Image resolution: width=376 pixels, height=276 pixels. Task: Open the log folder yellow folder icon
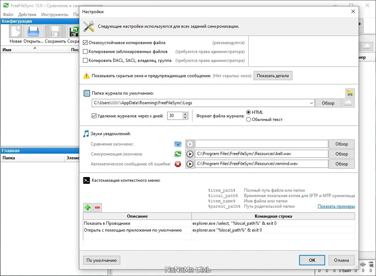click(350, 93)
